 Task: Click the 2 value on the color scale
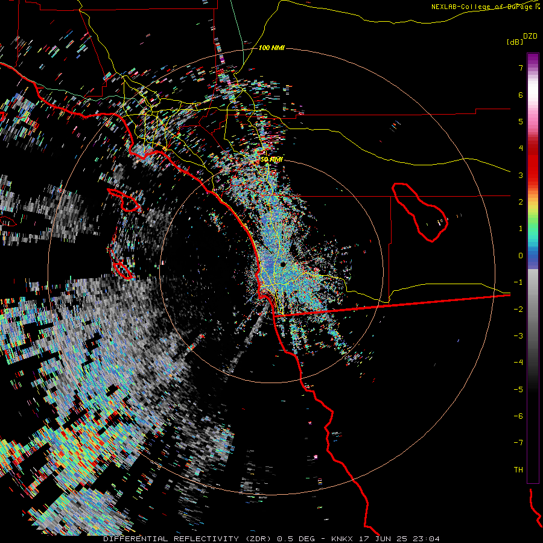[521, 202]
